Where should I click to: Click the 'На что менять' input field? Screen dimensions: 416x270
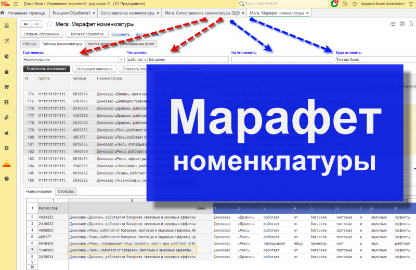(282, 60)
